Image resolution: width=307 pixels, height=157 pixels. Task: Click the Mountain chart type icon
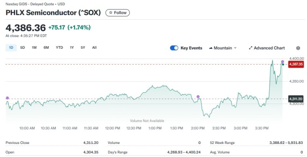[211, 48]
